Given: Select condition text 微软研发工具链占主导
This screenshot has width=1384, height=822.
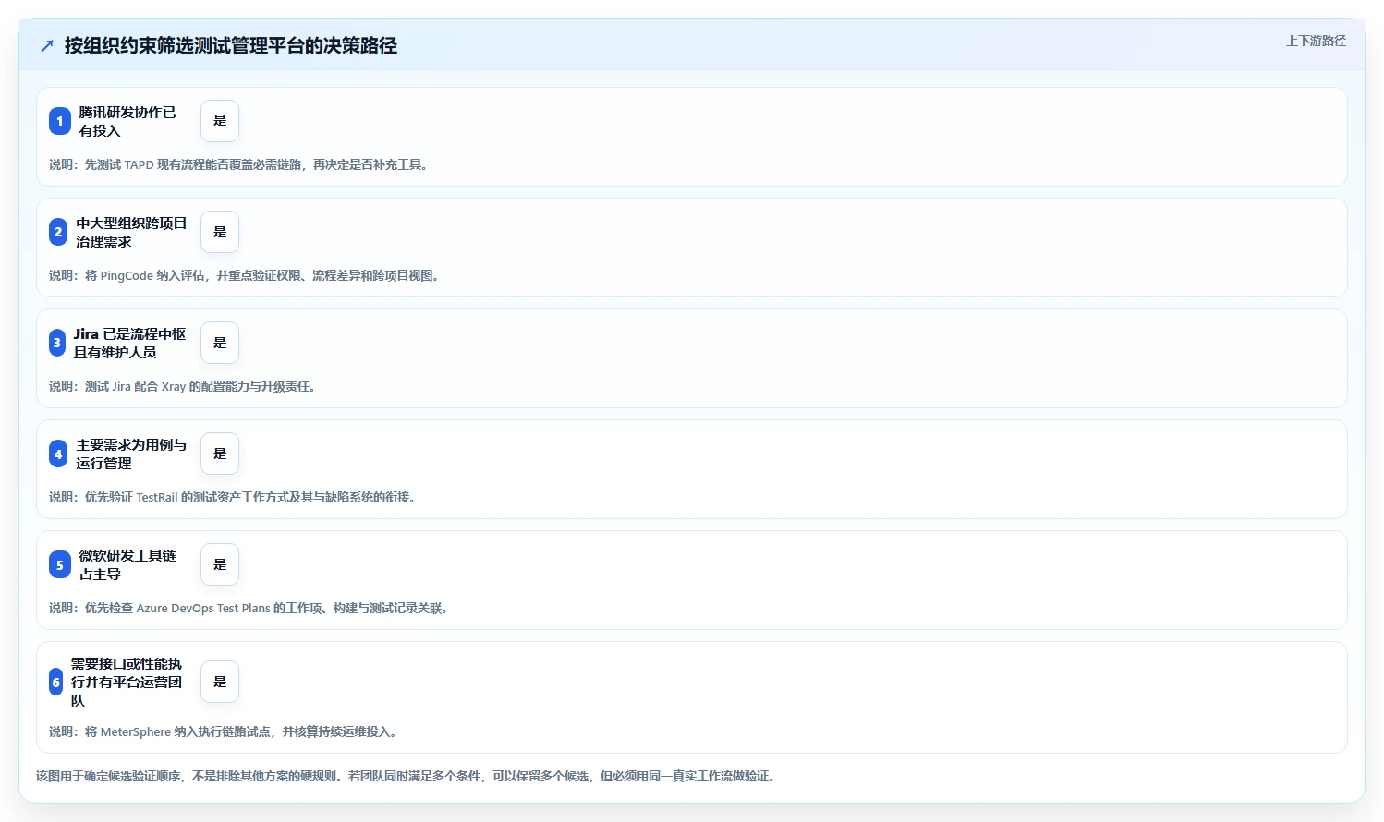Looking at the screenshot, I should pyautogui.click(x=127, y=564).
